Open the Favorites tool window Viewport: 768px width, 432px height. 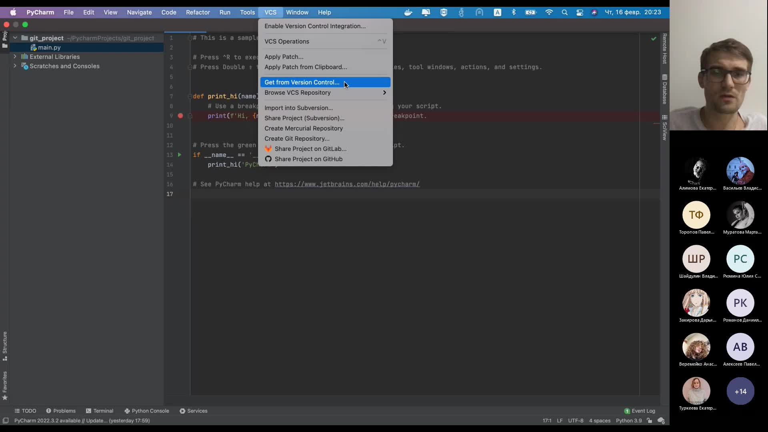[x=5, y=386]
